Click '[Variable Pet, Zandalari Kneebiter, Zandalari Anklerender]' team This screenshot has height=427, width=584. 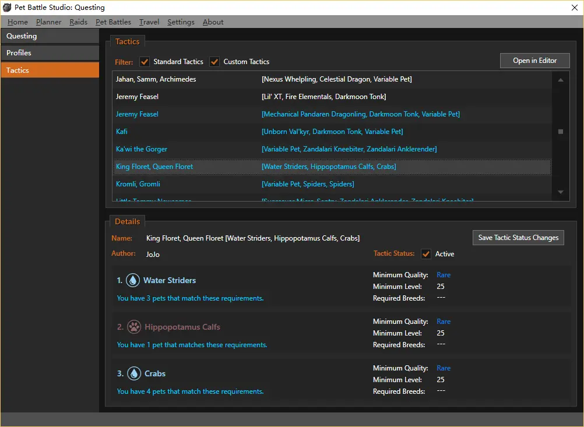coord(349,149)
